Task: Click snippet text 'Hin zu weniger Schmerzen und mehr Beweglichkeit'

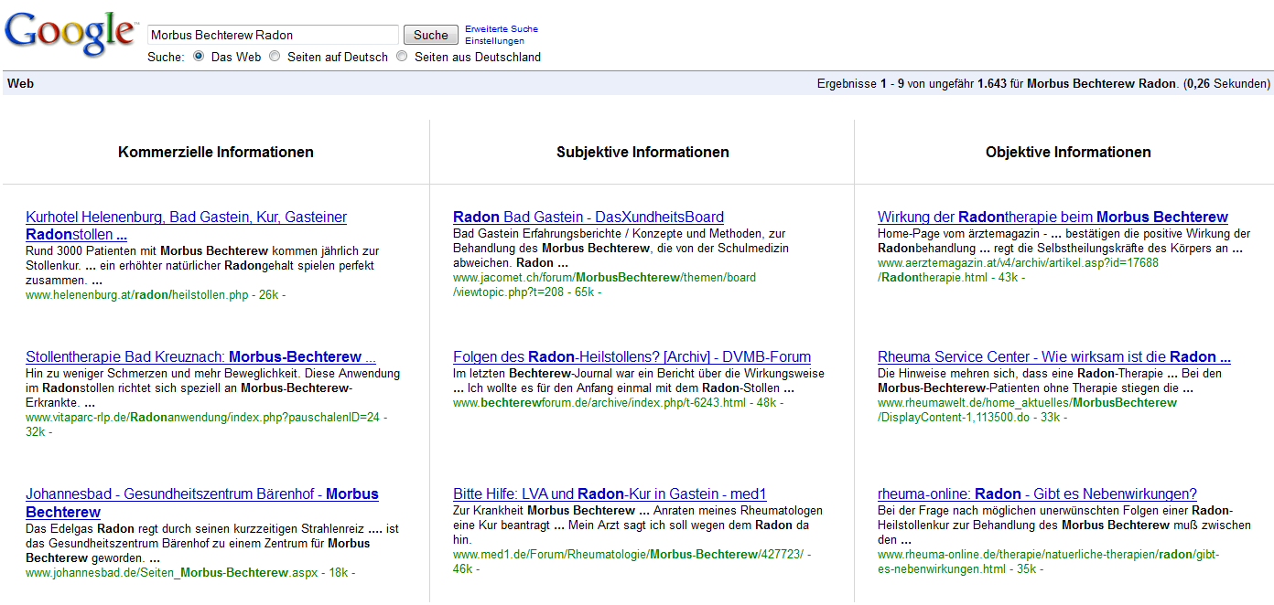Action: (161, 373)
